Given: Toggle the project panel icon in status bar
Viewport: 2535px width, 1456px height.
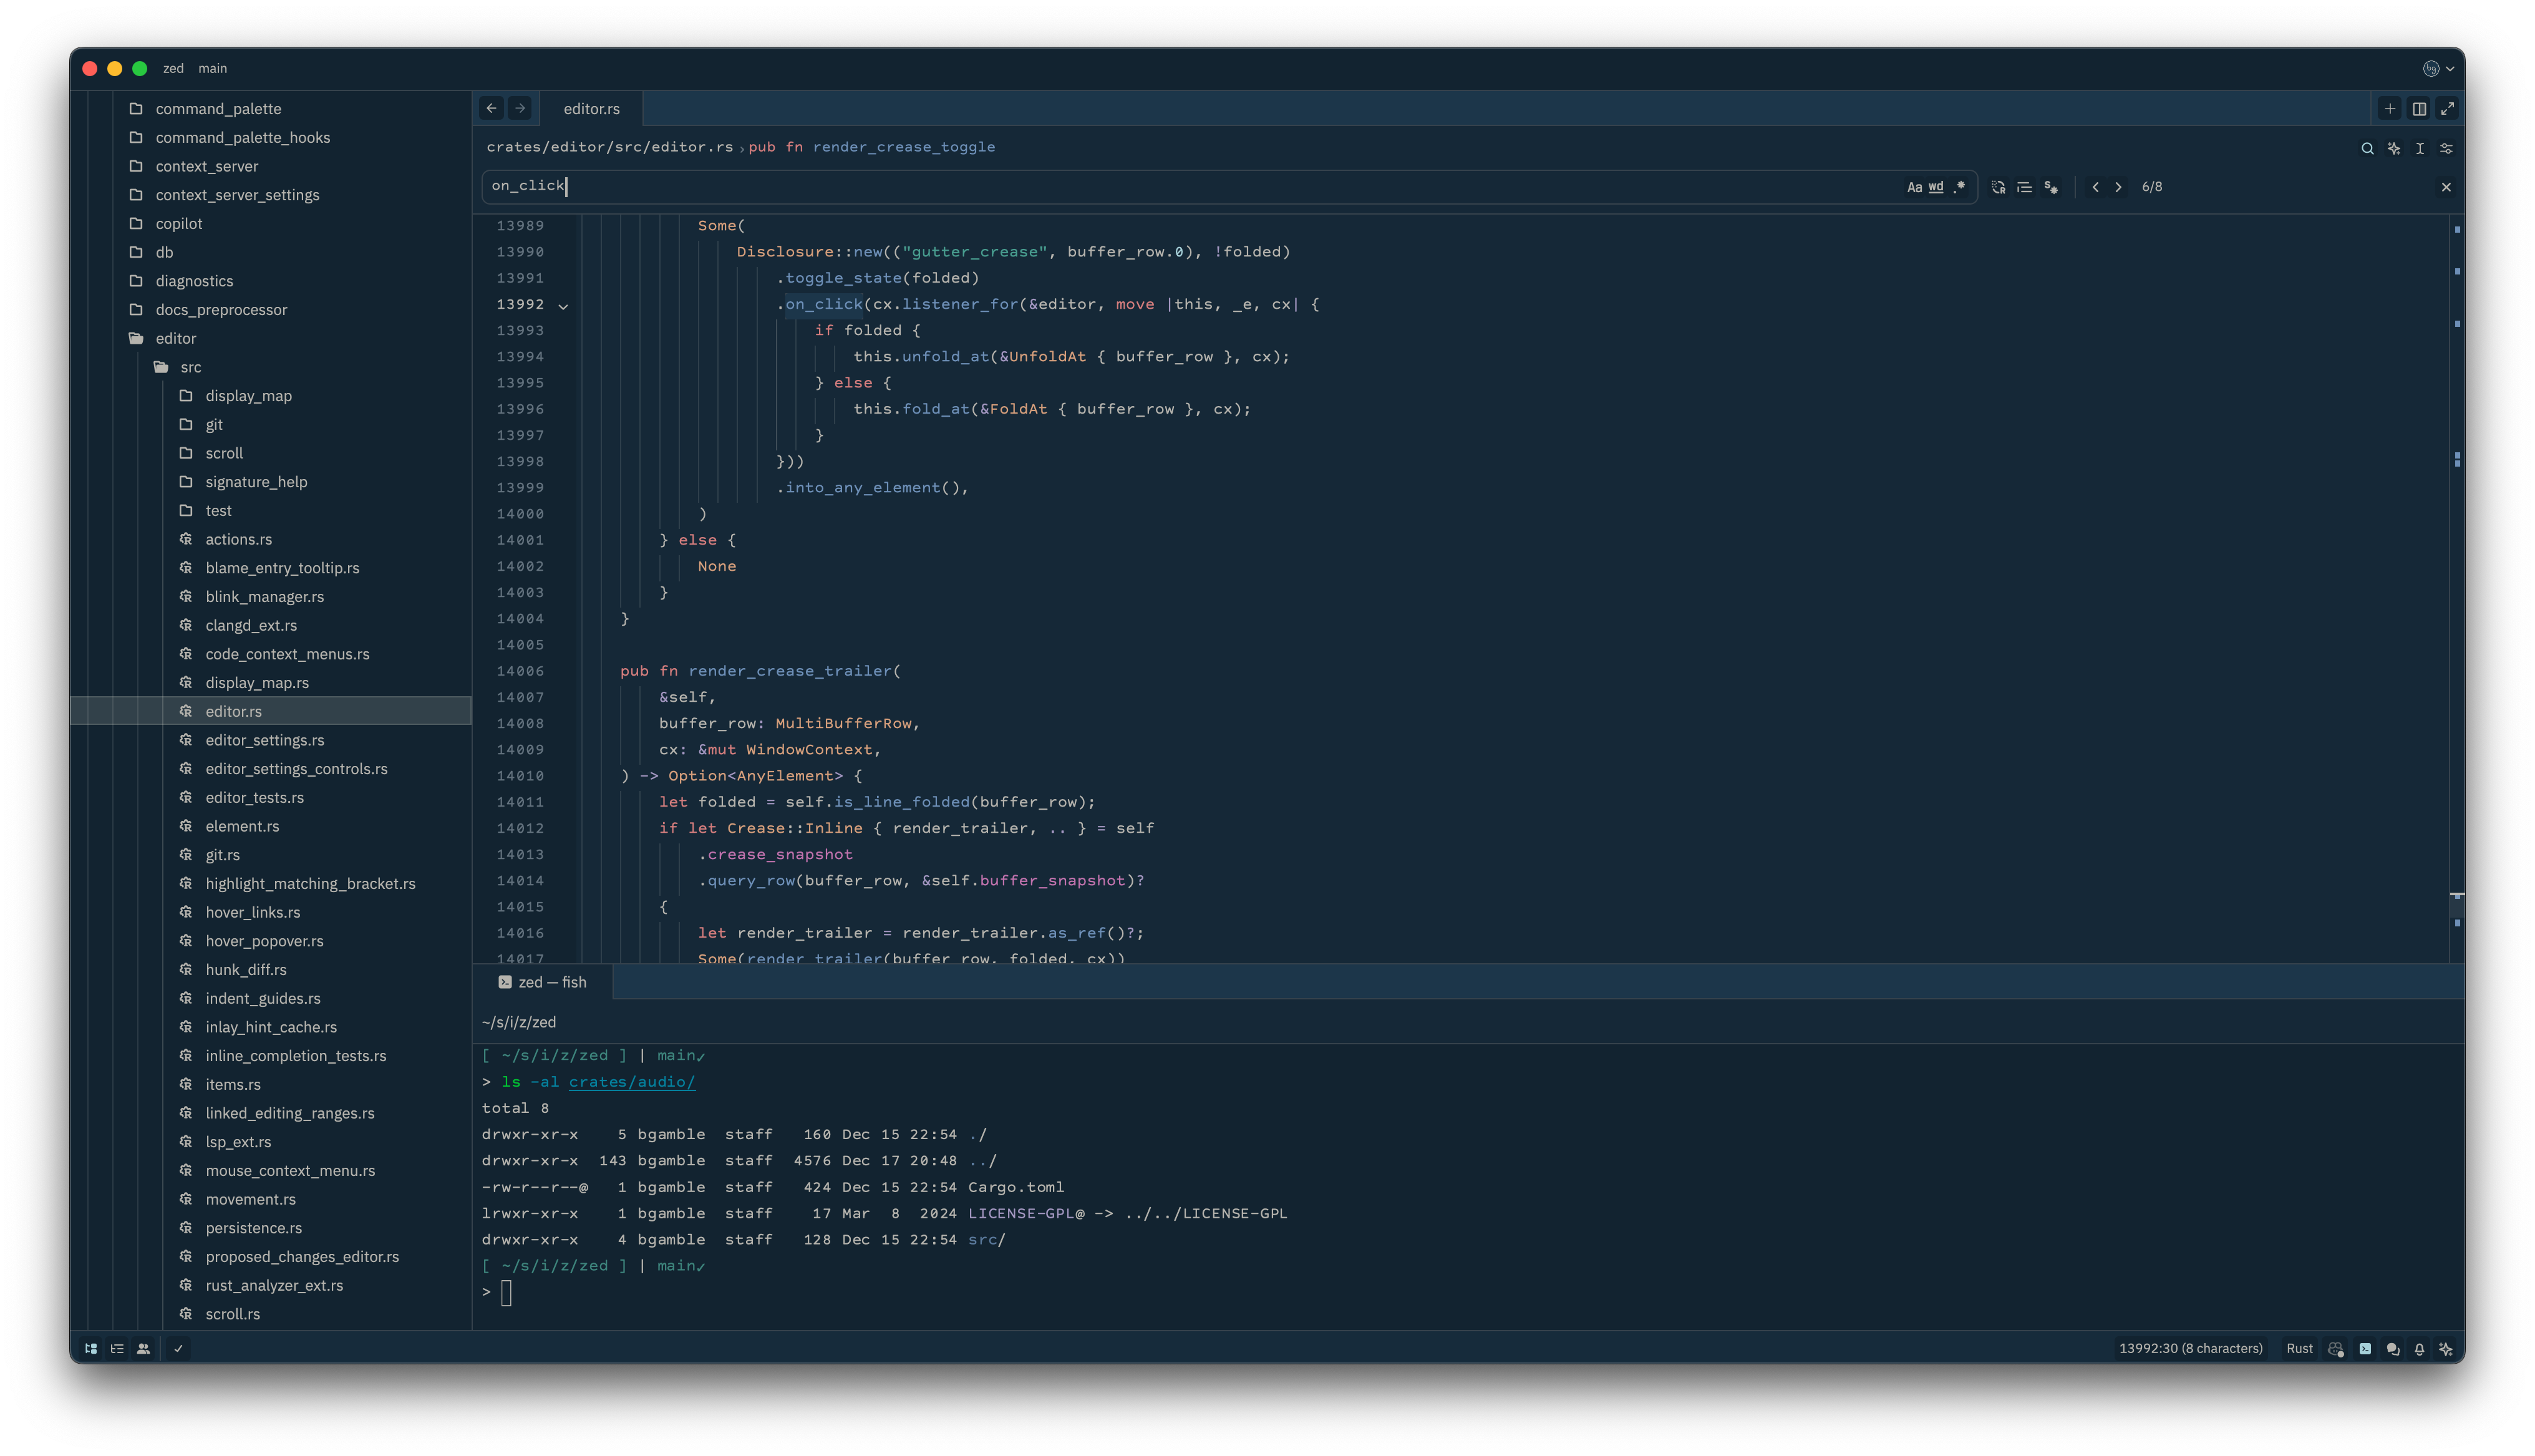Looking at the screenshot, I should [x=91, y=1348].
